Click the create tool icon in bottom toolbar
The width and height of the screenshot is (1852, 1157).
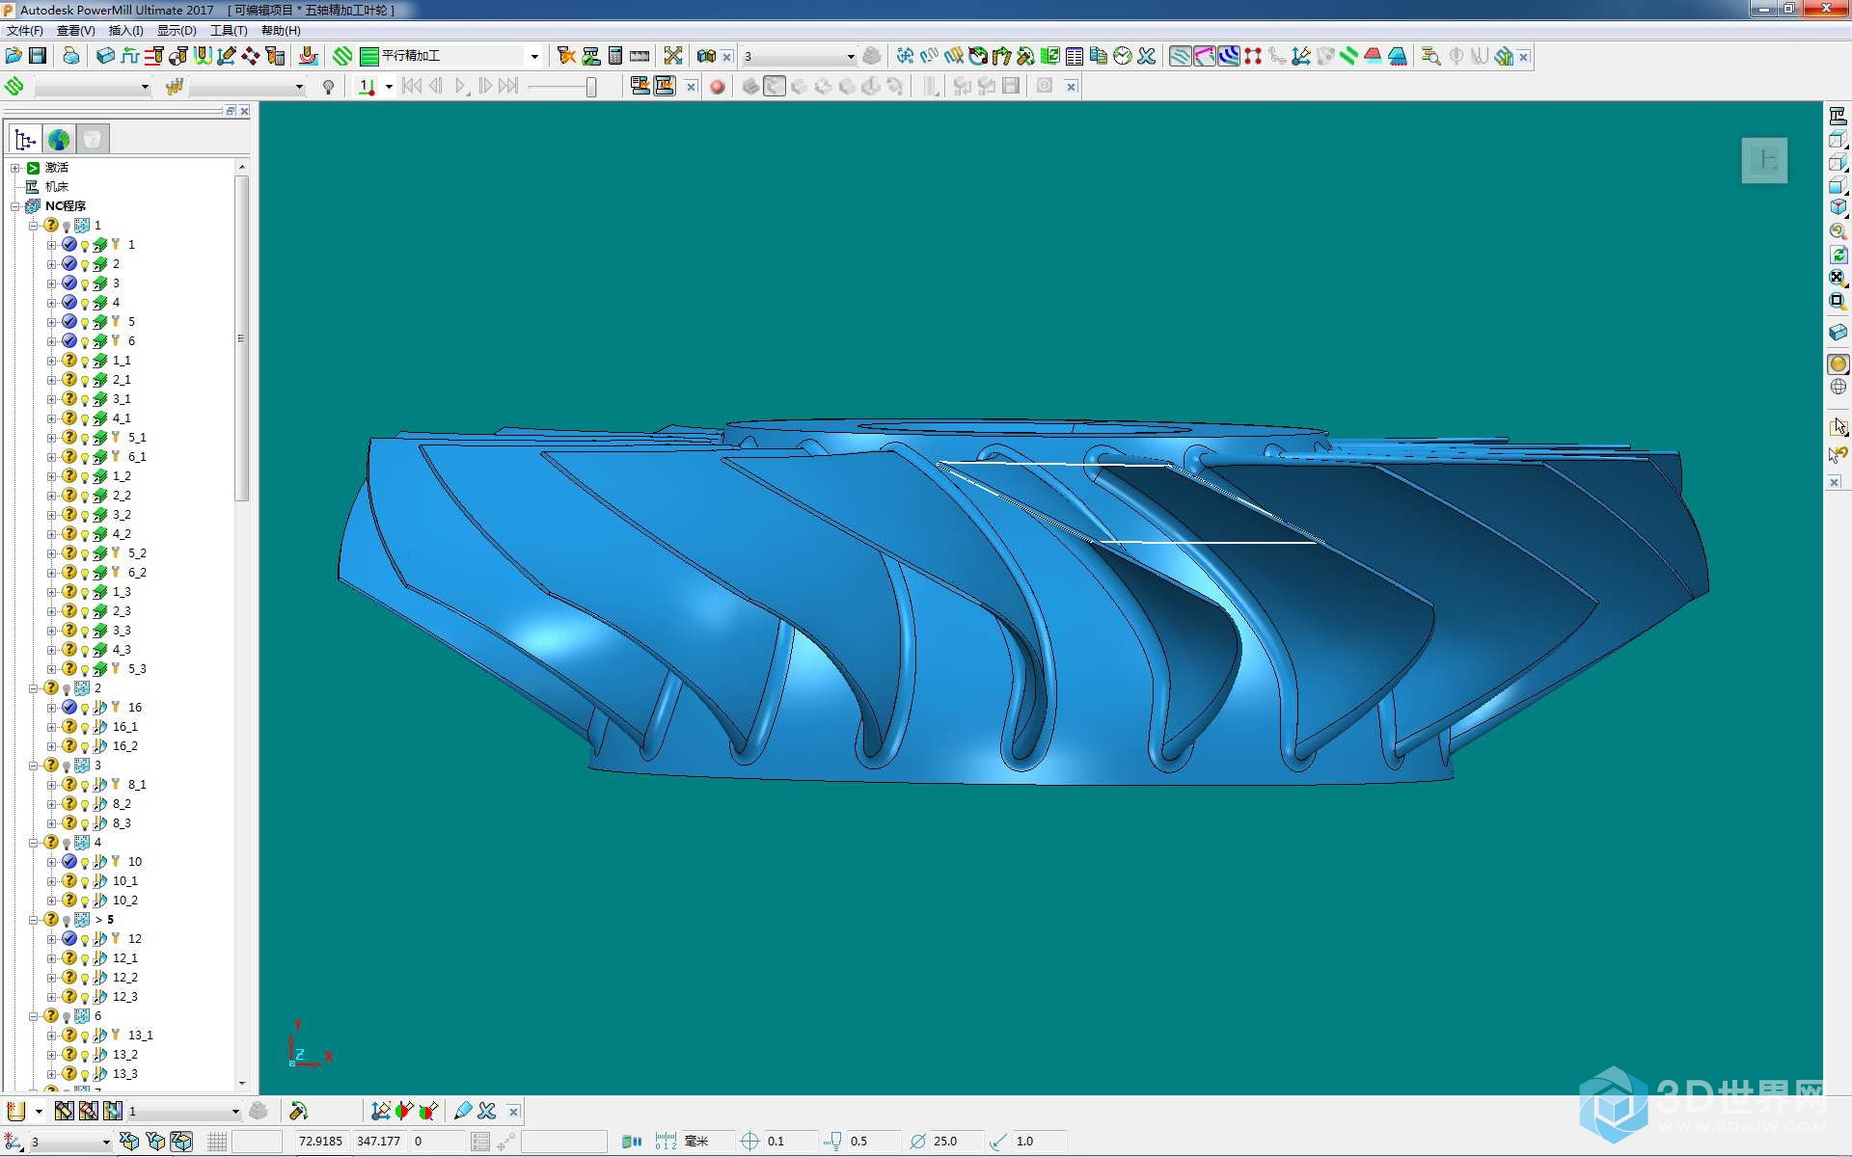pos(15,1111)
